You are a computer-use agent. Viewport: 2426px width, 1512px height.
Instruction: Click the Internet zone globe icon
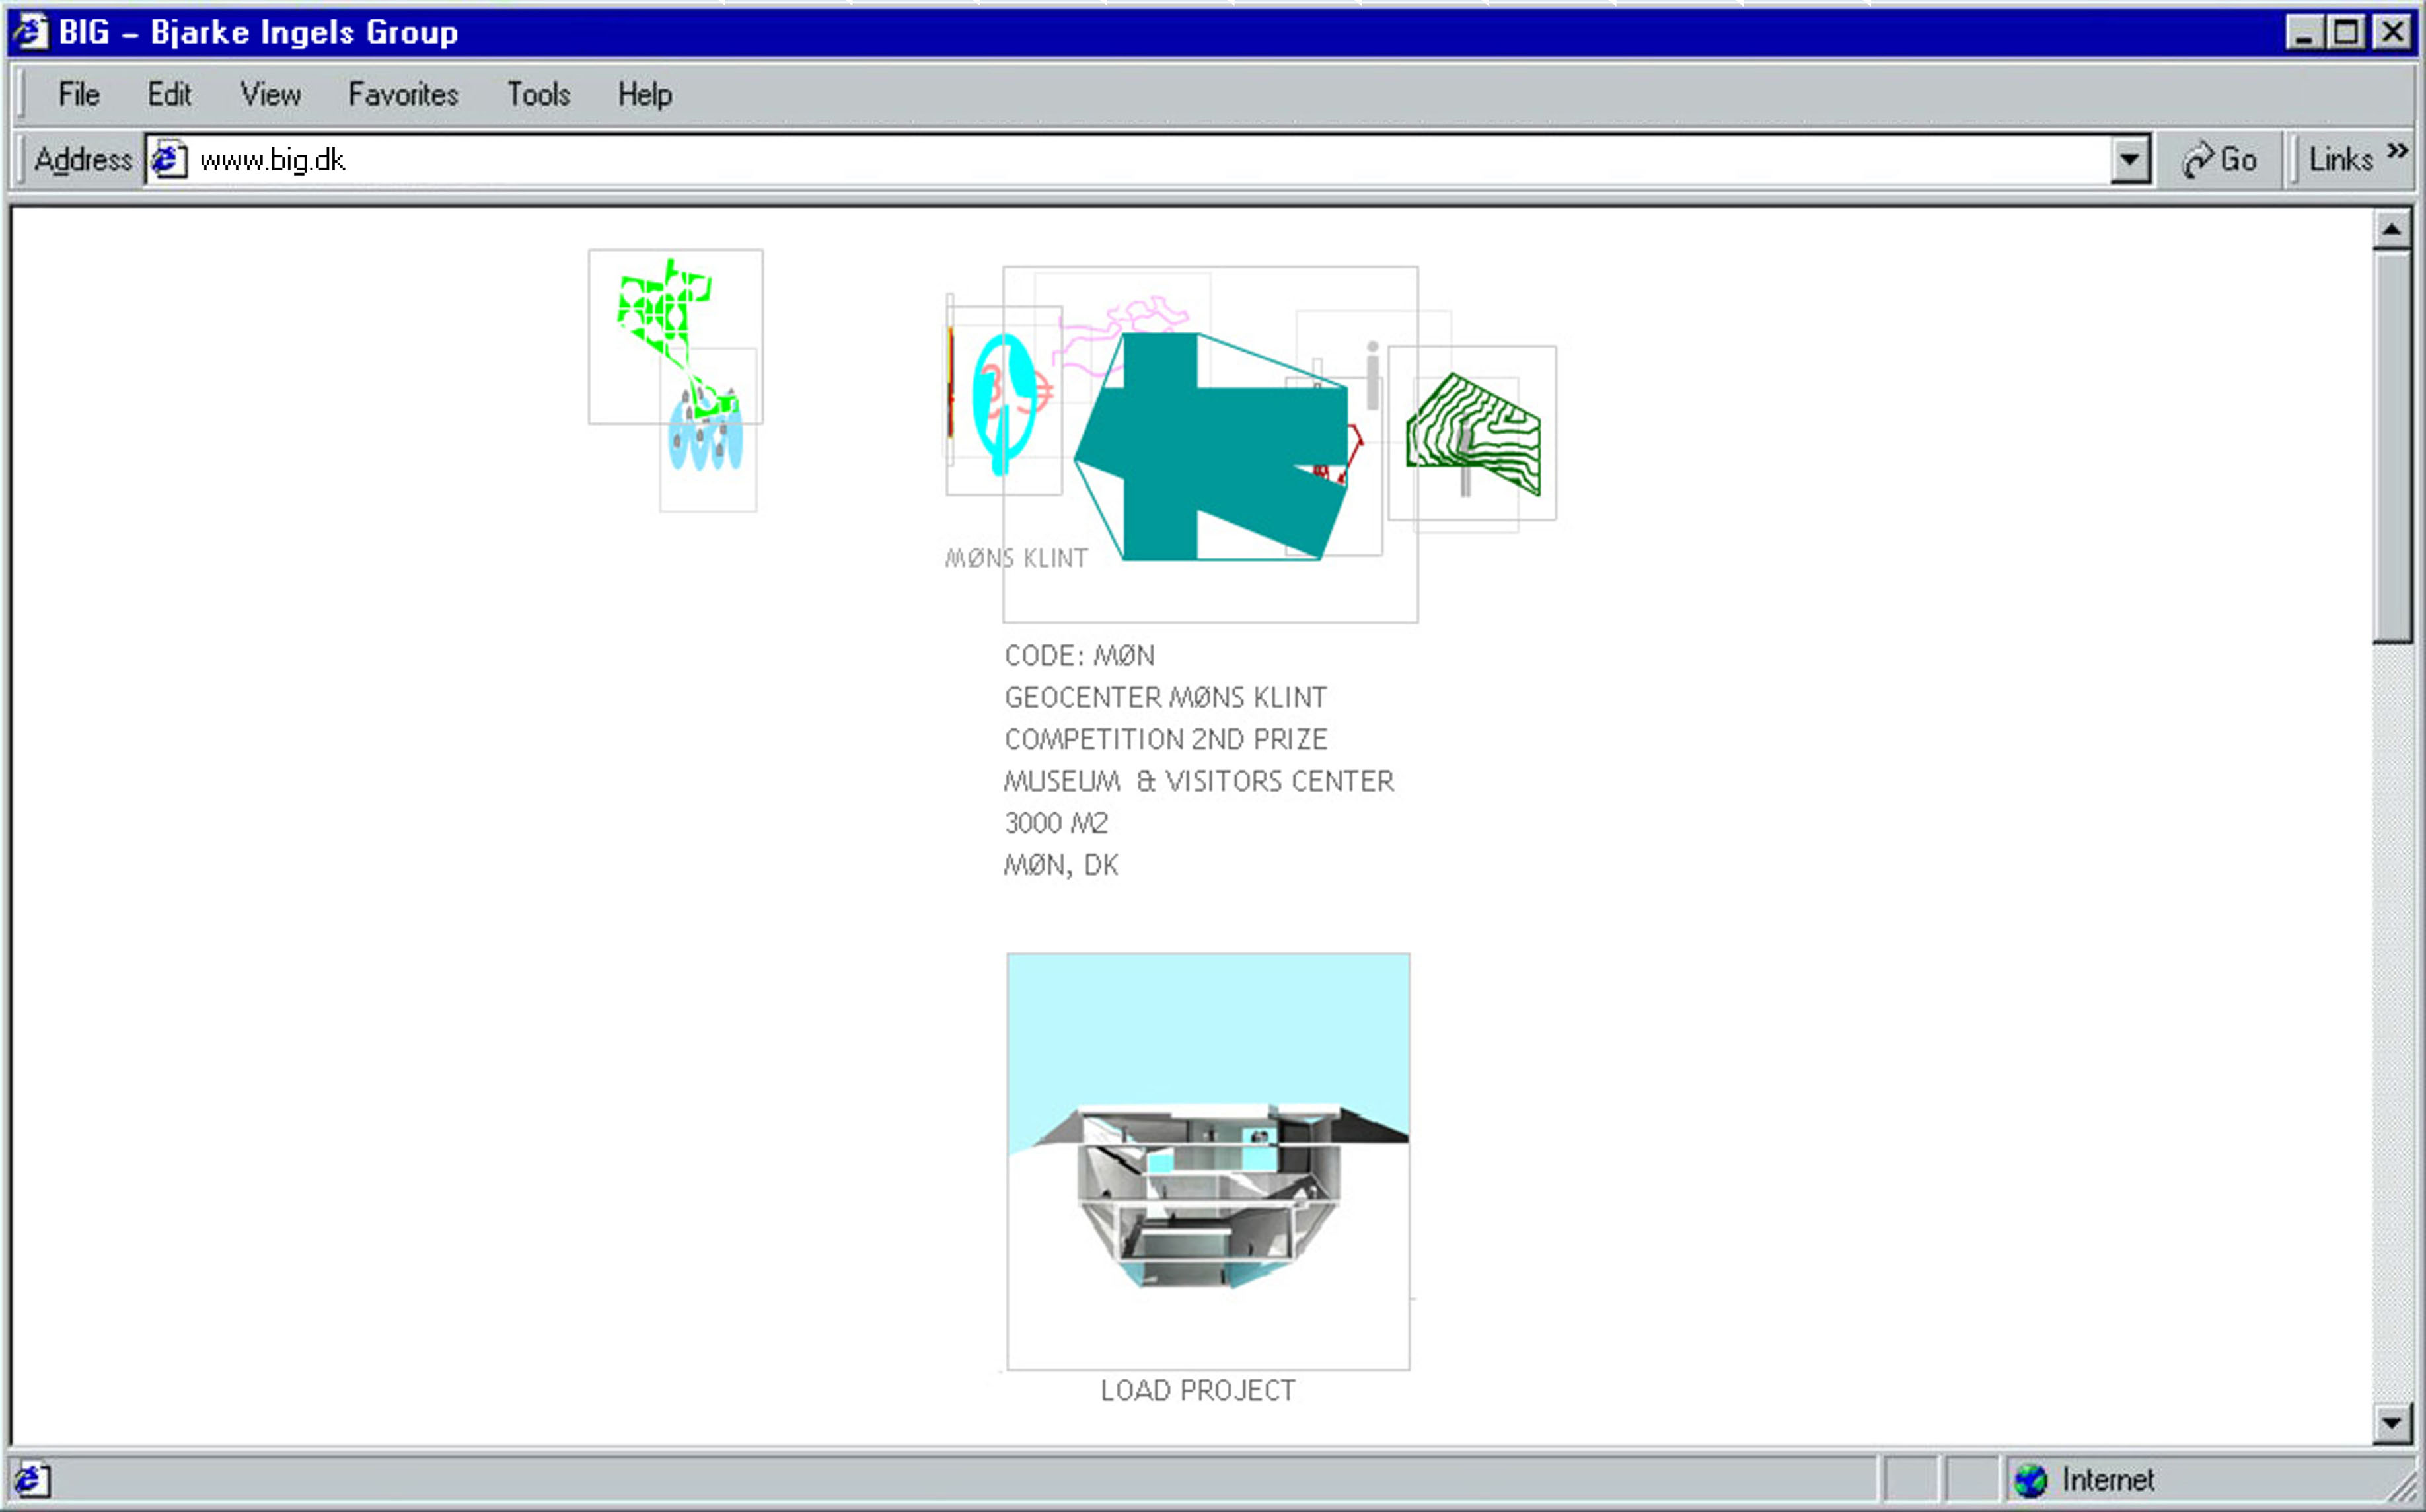[2030, 1479]
